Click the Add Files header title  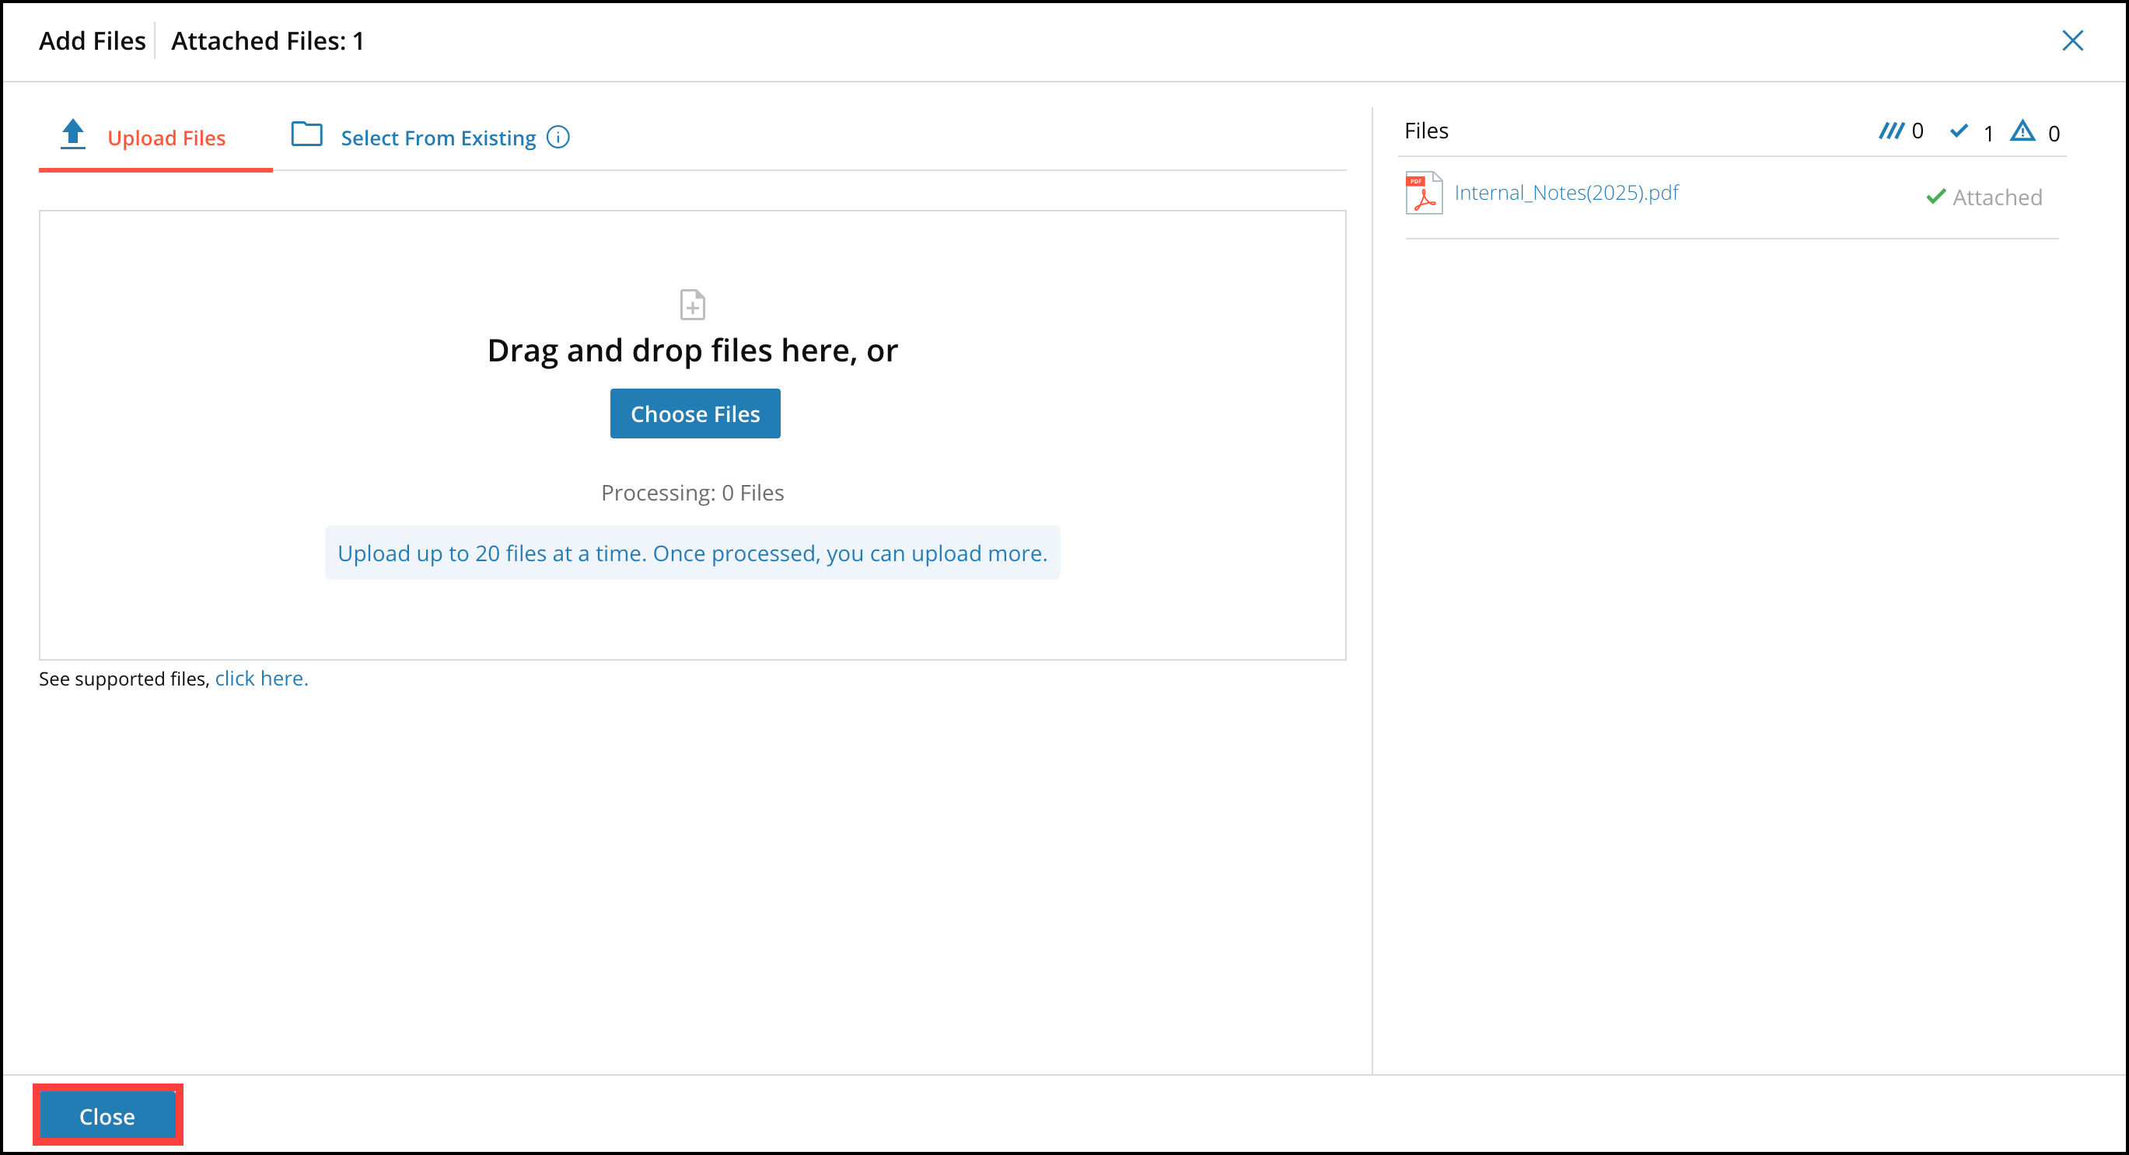[x=92, y=40]
